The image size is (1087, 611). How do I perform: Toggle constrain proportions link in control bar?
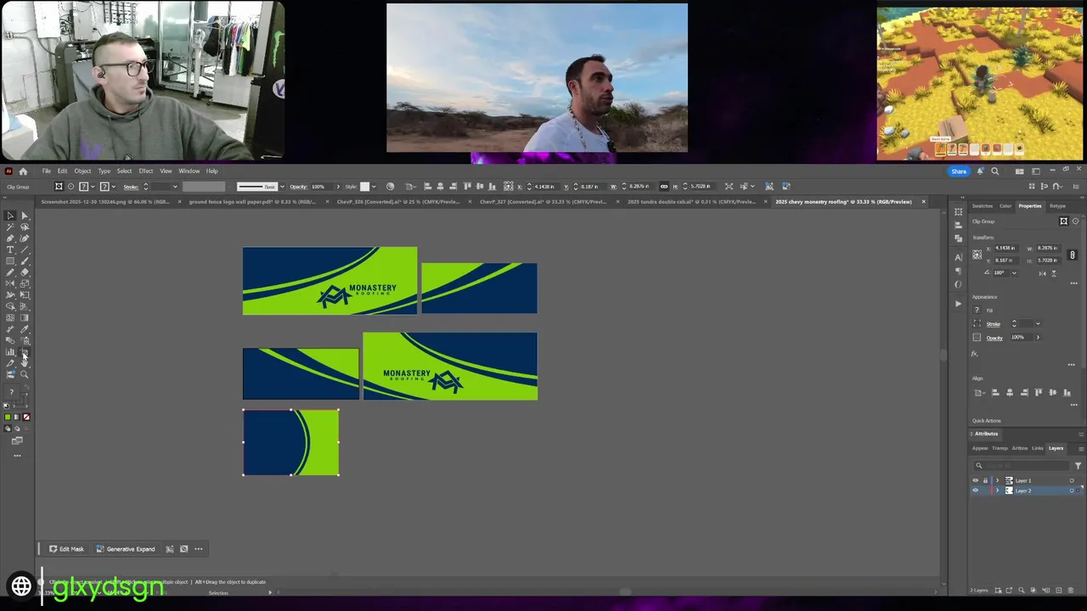pyautogui.click(x=664, y=187)
